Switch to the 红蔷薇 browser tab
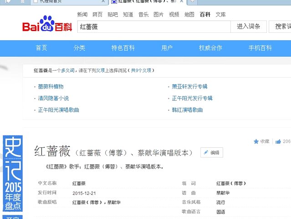Viewport: 291px width, 219px height. 146,2
